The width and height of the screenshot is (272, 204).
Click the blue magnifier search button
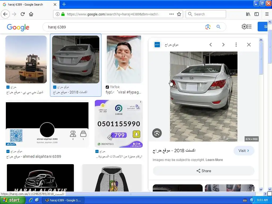(x=218, y=27)
